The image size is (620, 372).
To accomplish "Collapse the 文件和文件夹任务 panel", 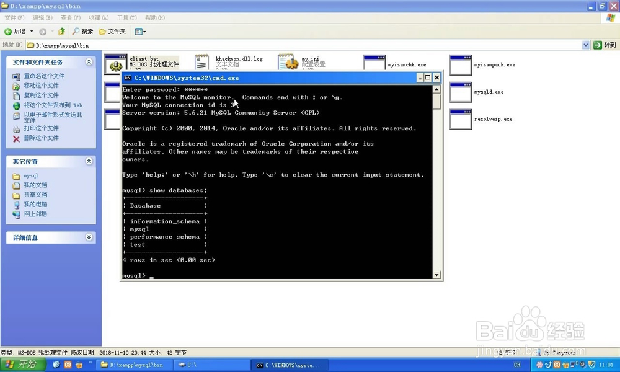I will coord(89,61).
